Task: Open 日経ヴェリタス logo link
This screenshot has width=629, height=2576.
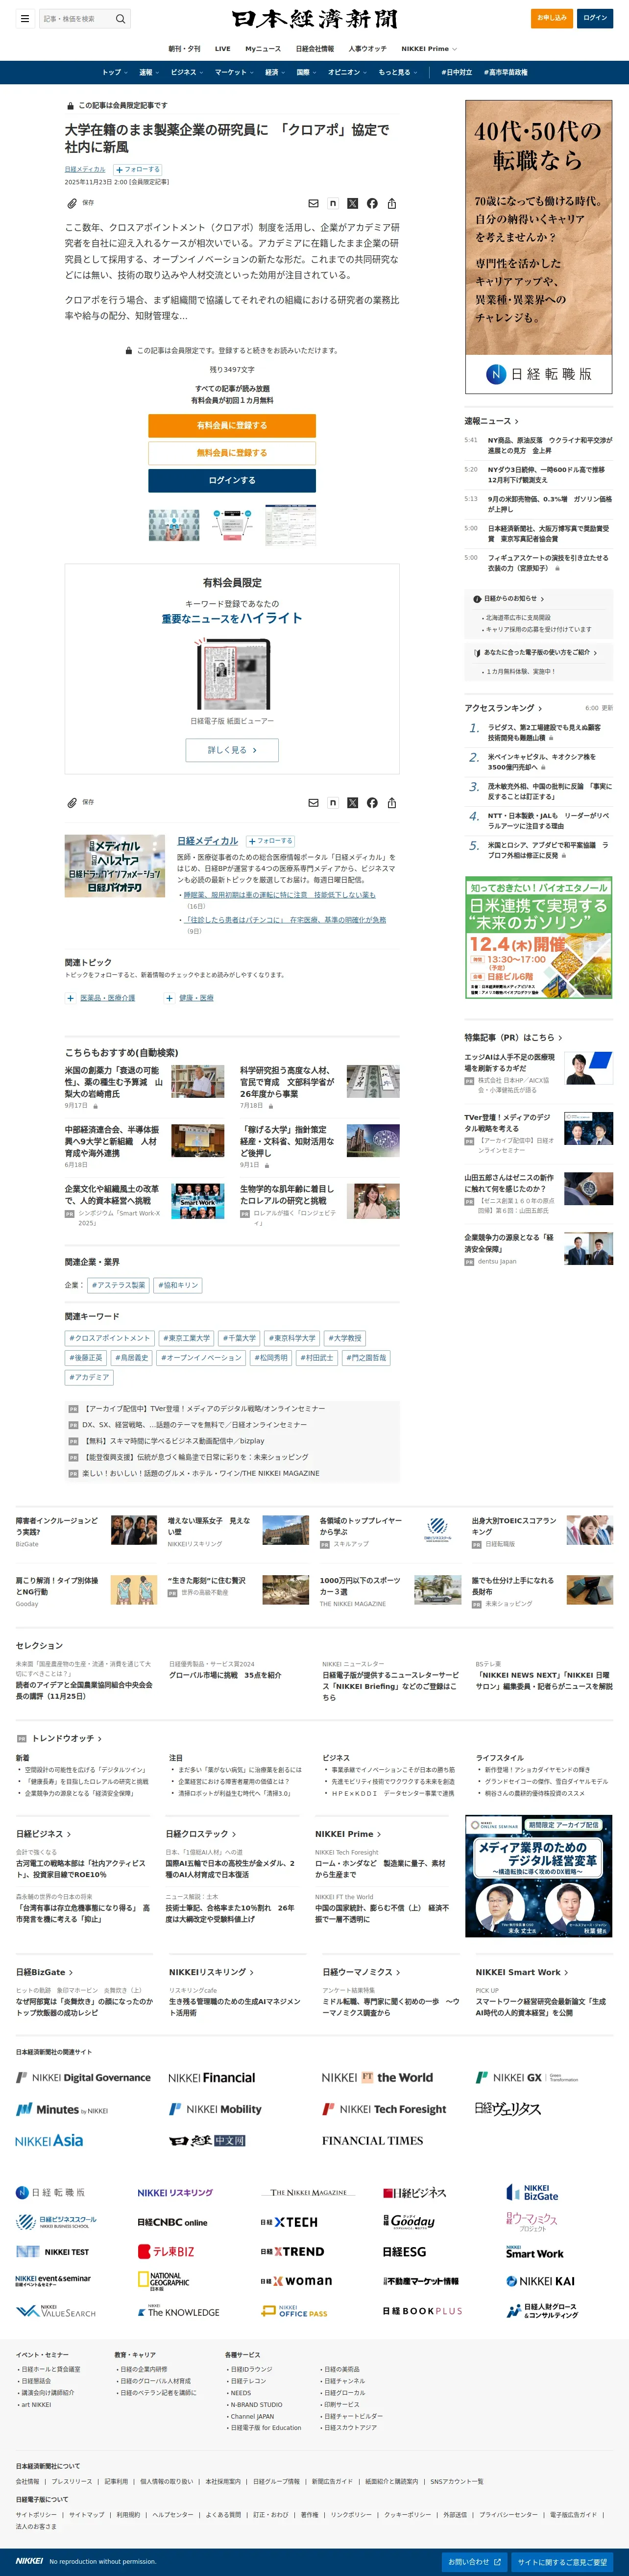Action: click(507, 2108)
